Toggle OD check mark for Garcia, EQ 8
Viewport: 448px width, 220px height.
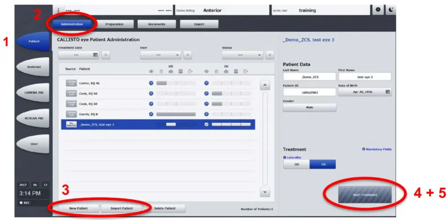click(151, 114)
